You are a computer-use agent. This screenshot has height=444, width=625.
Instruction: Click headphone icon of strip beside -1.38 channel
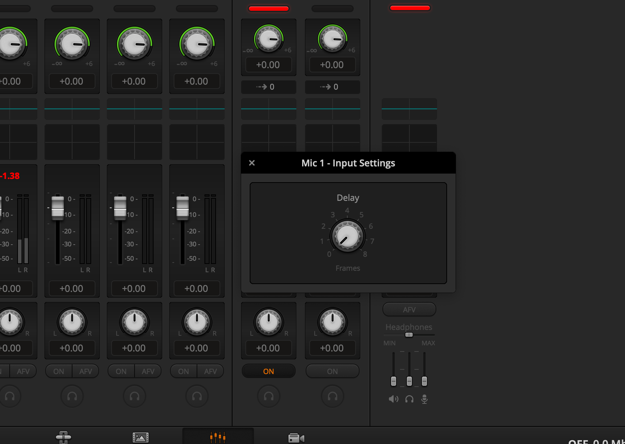(72, 396)
